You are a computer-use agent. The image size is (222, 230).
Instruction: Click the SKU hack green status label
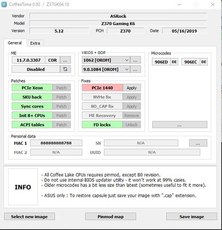point(32,97)
